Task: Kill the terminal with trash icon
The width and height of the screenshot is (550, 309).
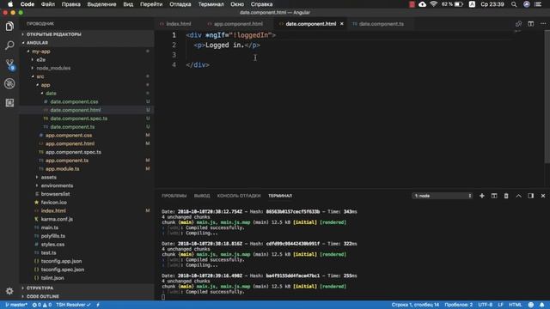Action: click(x=506, y=196)
